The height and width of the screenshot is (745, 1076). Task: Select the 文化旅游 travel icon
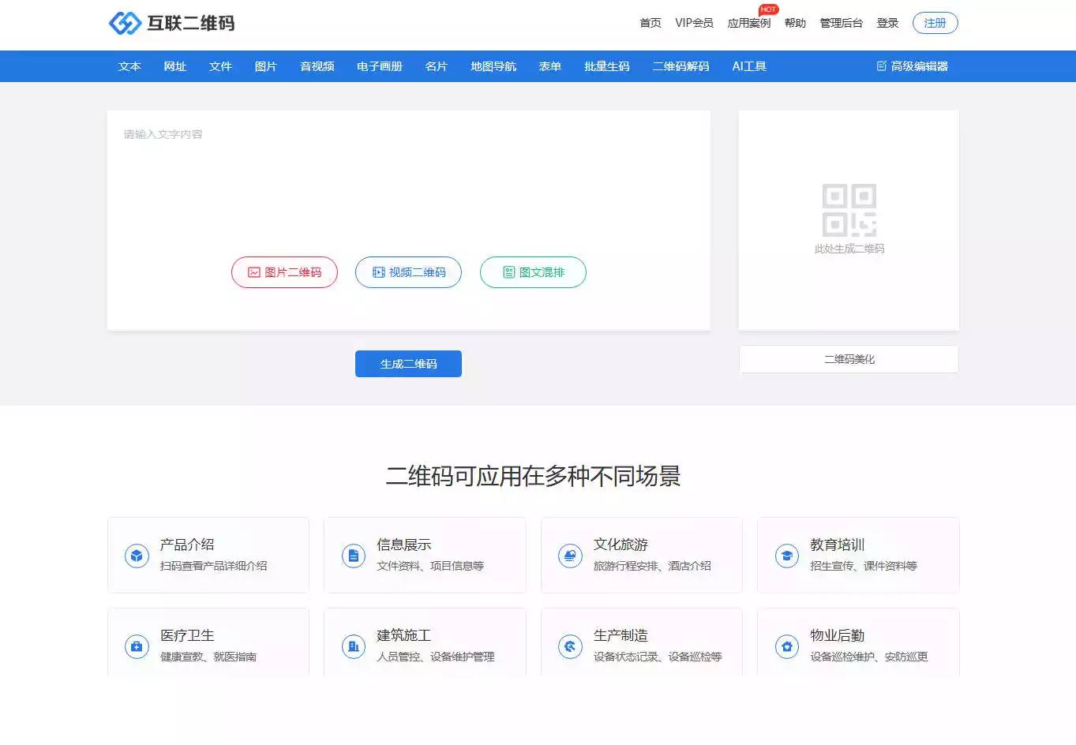click(x=570, y=555)
